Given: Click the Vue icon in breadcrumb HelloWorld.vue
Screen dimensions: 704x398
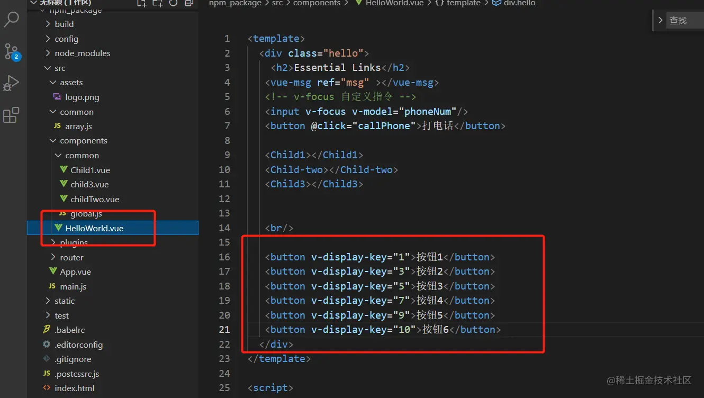Looking at the screenshot, I should point(359,3).
